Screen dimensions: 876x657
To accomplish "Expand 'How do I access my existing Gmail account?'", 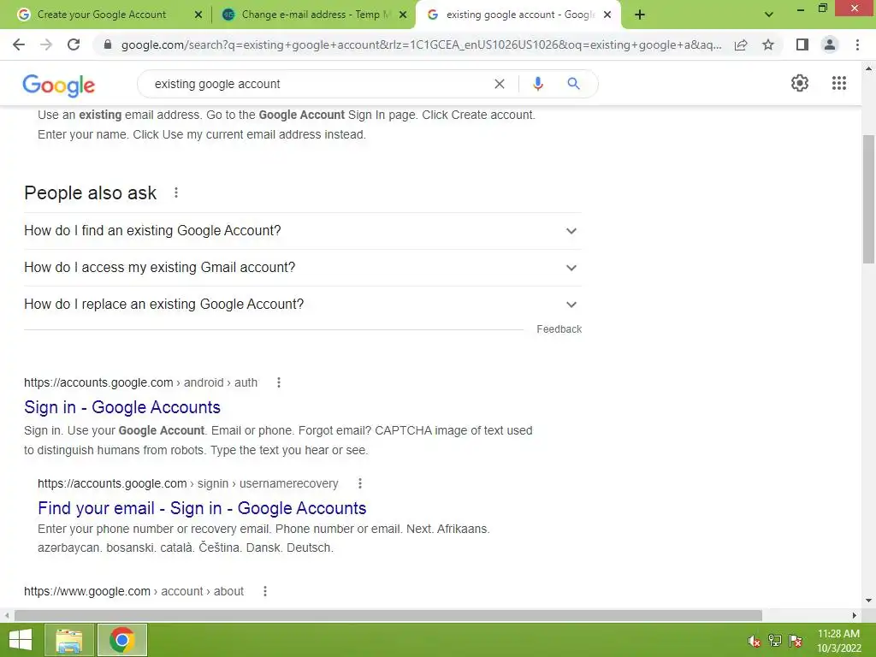I will pyautogui.click(x=303, y=268).
